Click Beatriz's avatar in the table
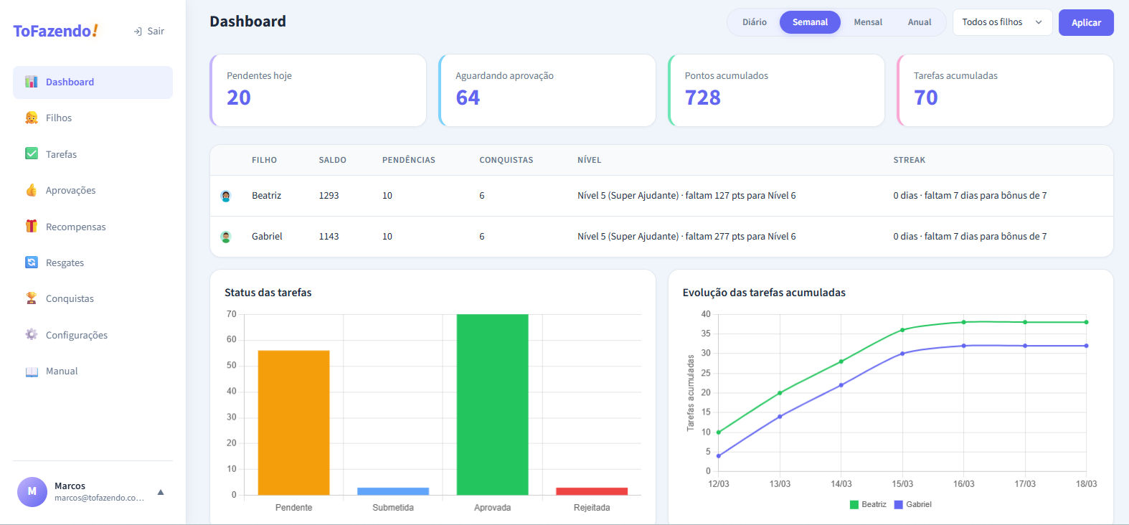This screenshot has width=1129, height=525. tap(226, 196)
